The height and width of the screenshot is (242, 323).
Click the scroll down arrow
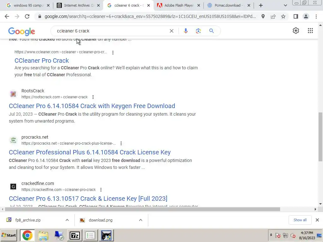click(320, 204)
